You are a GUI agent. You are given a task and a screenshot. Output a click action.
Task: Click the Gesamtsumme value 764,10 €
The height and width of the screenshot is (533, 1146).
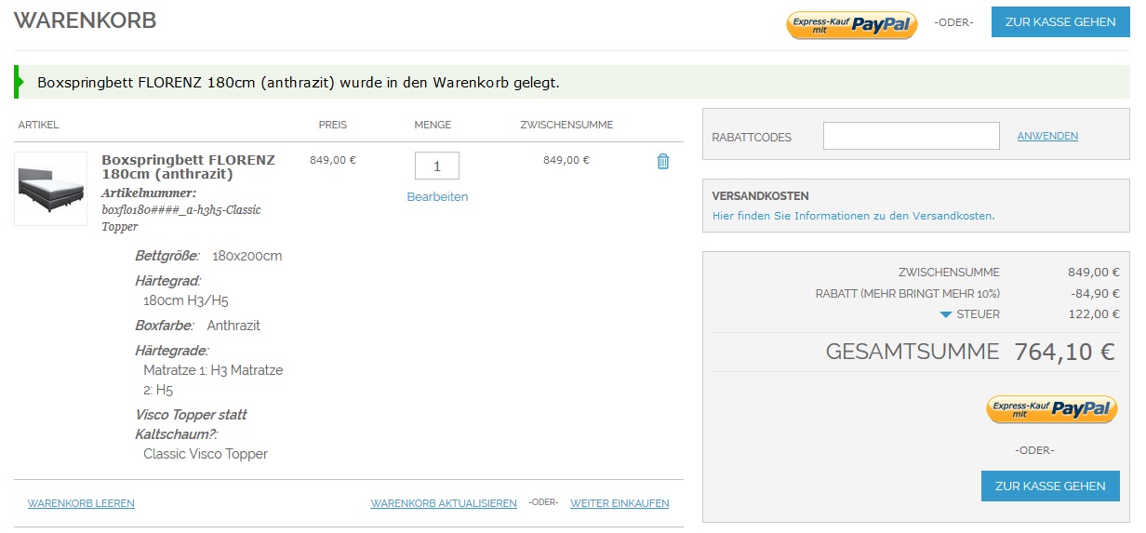click(1065, 352)
